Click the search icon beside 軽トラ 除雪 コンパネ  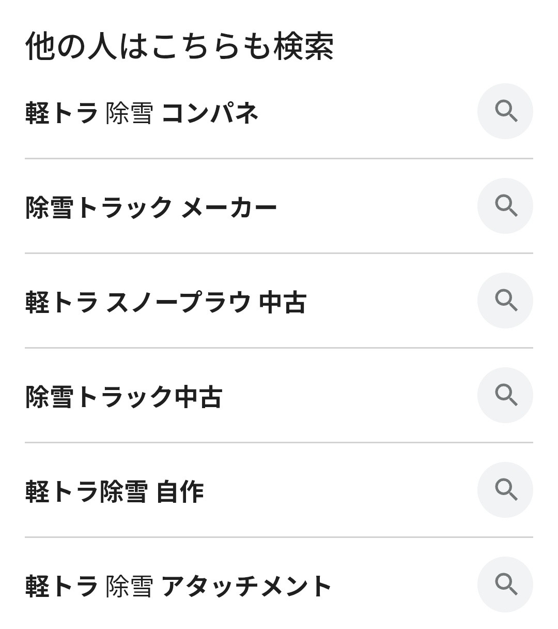pos(505,111)
